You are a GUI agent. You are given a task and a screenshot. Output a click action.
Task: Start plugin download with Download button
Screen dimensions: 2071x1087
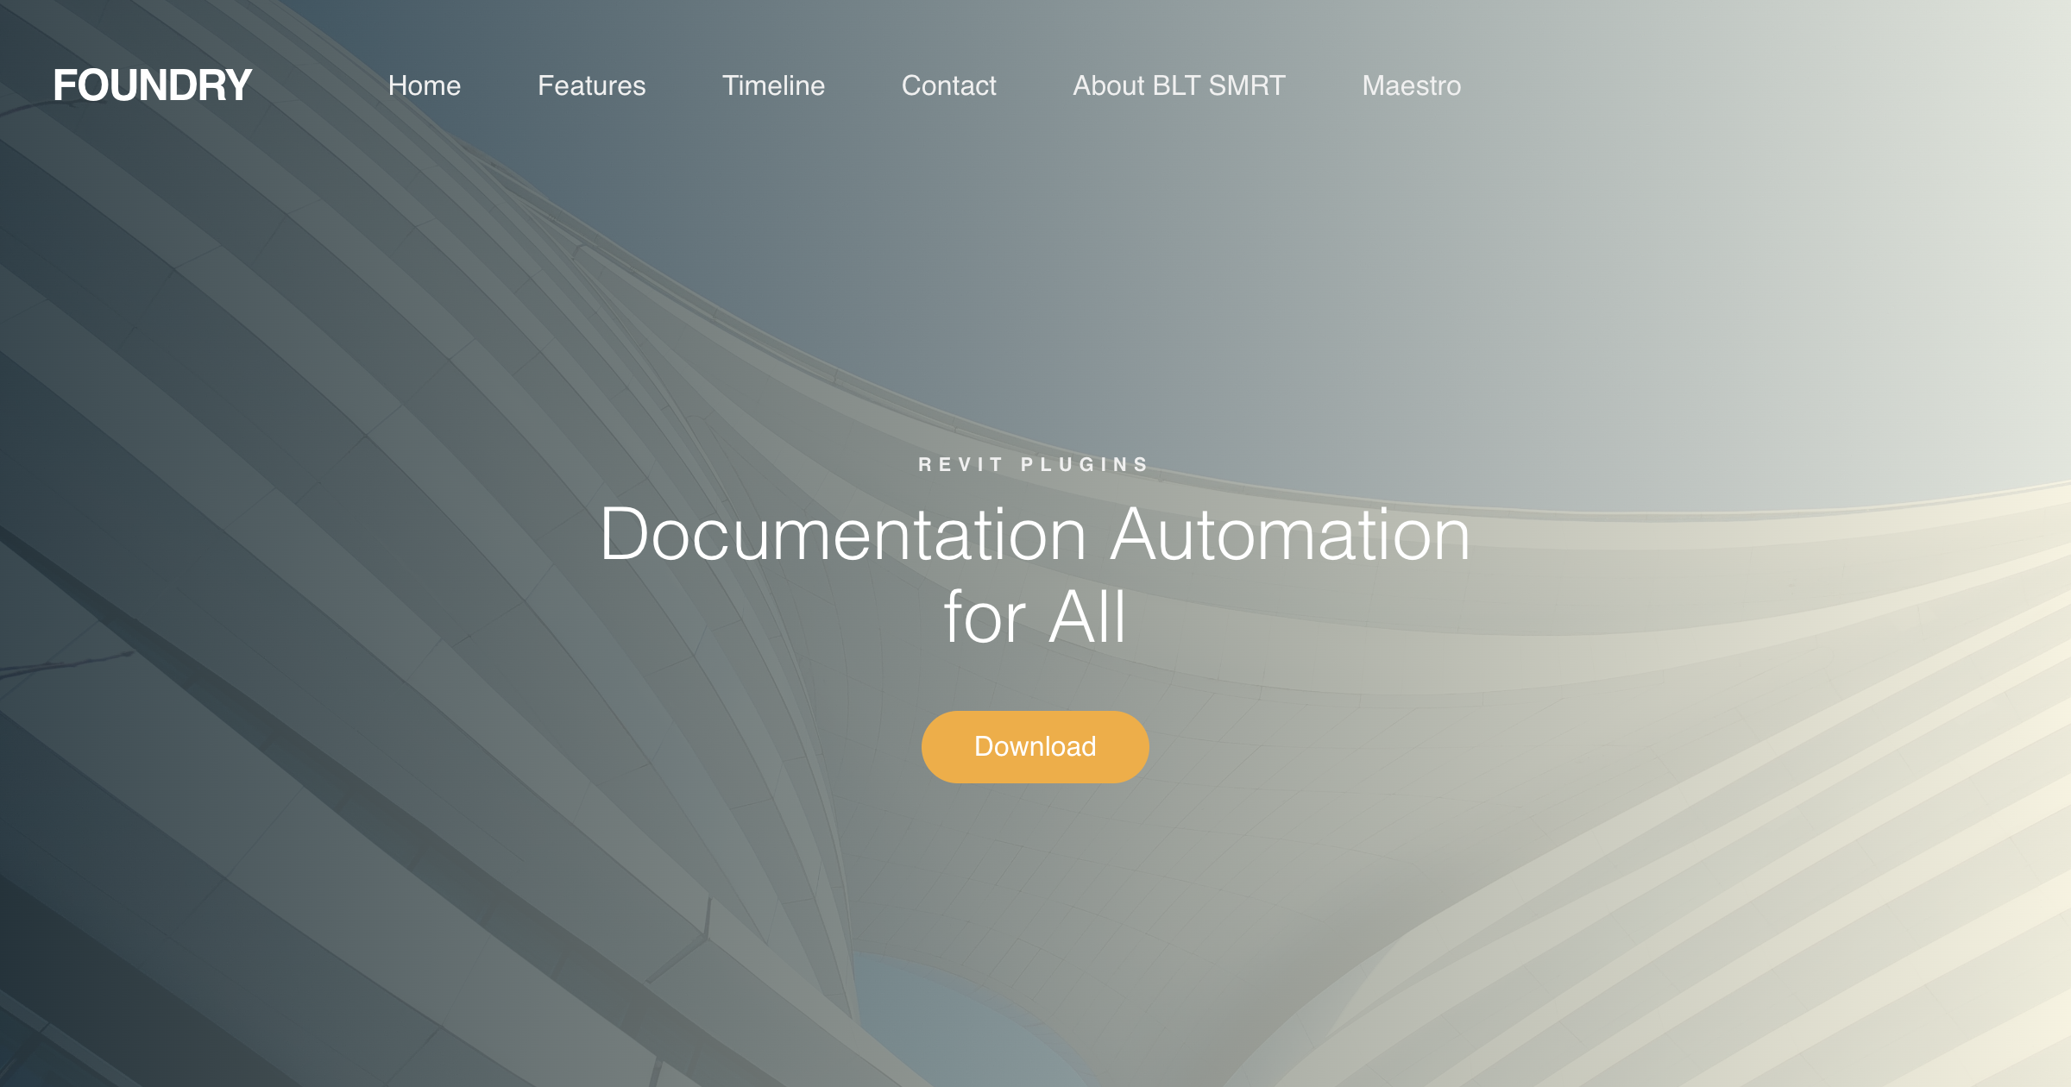pyautogui.click(x=1035, y=746)
